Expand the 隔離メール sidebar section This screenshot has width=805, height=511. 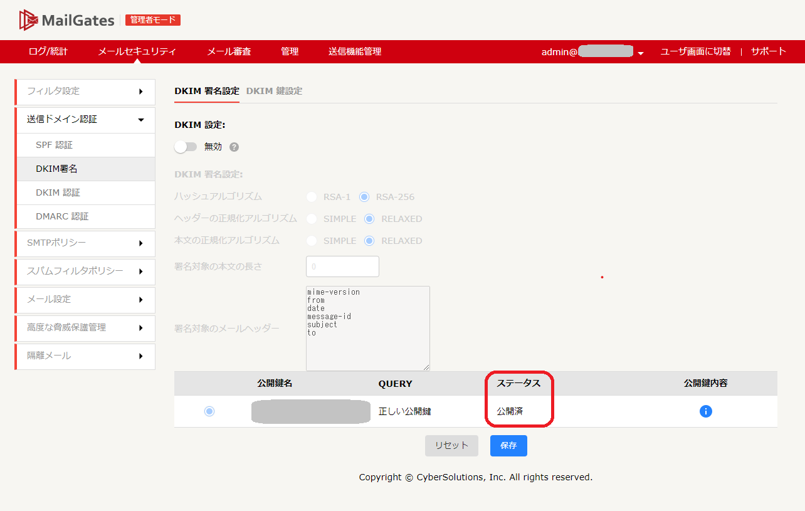(x=85, y=356)
